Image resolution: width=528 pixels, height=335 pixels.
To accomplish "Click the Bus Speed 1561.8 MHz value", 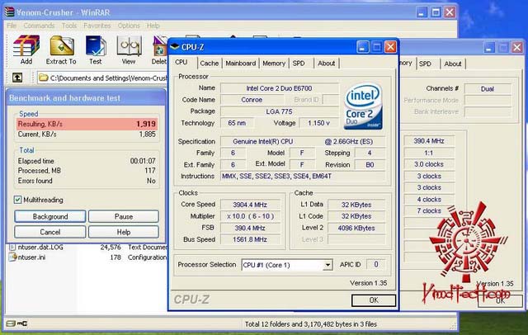I will click(250, 239).
